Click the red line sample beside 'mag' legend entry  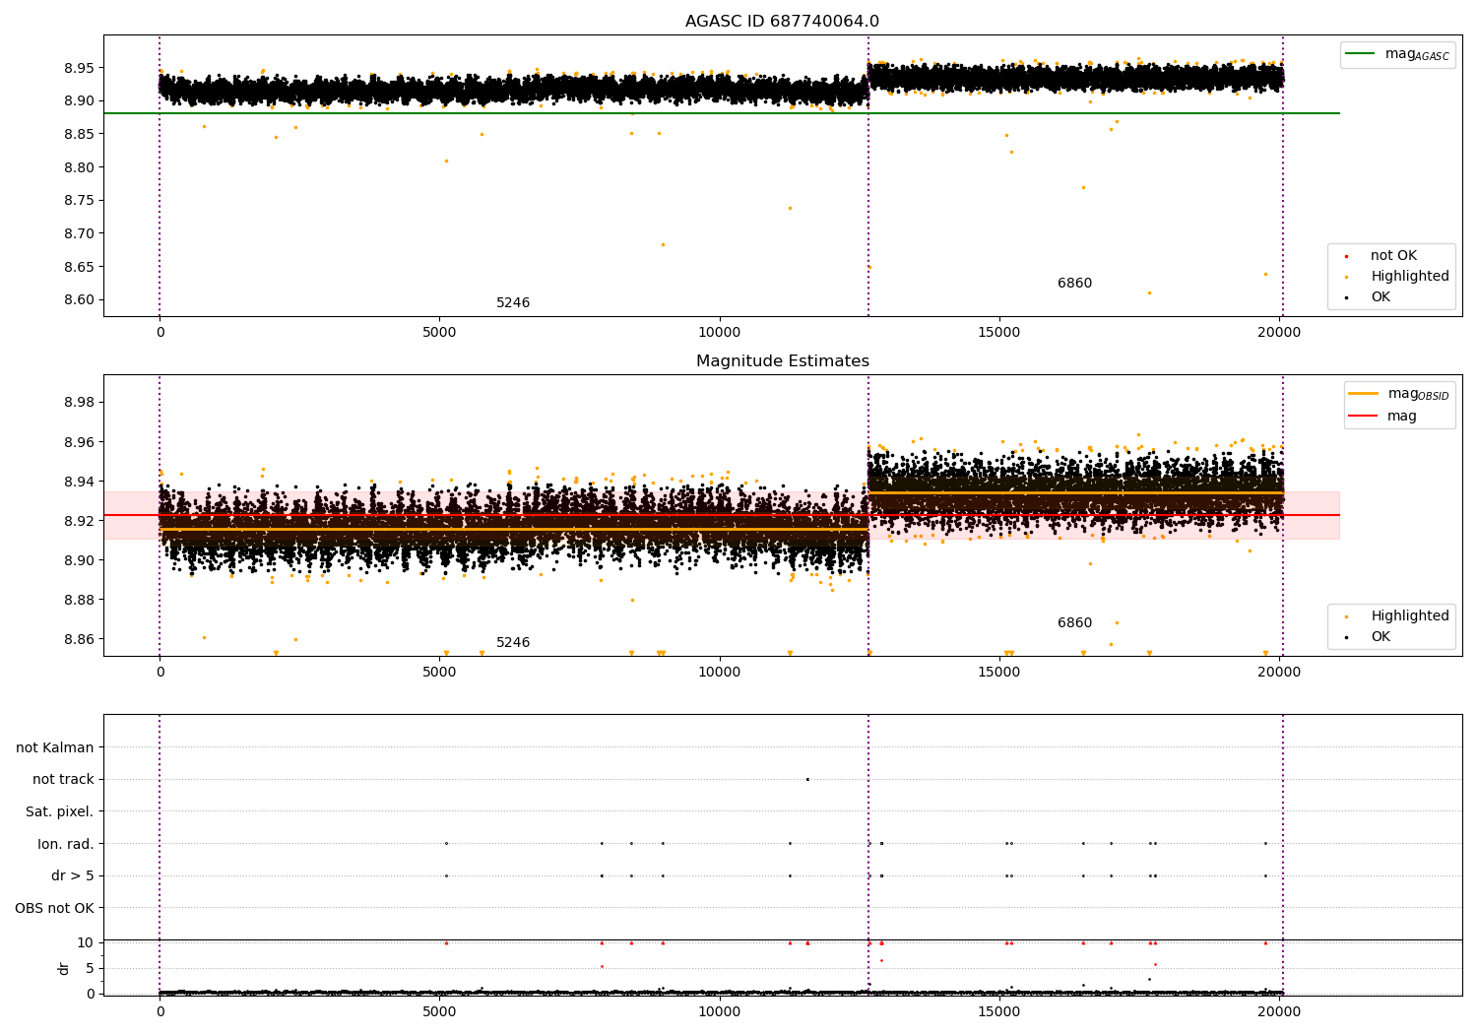tap(1363, 417)
